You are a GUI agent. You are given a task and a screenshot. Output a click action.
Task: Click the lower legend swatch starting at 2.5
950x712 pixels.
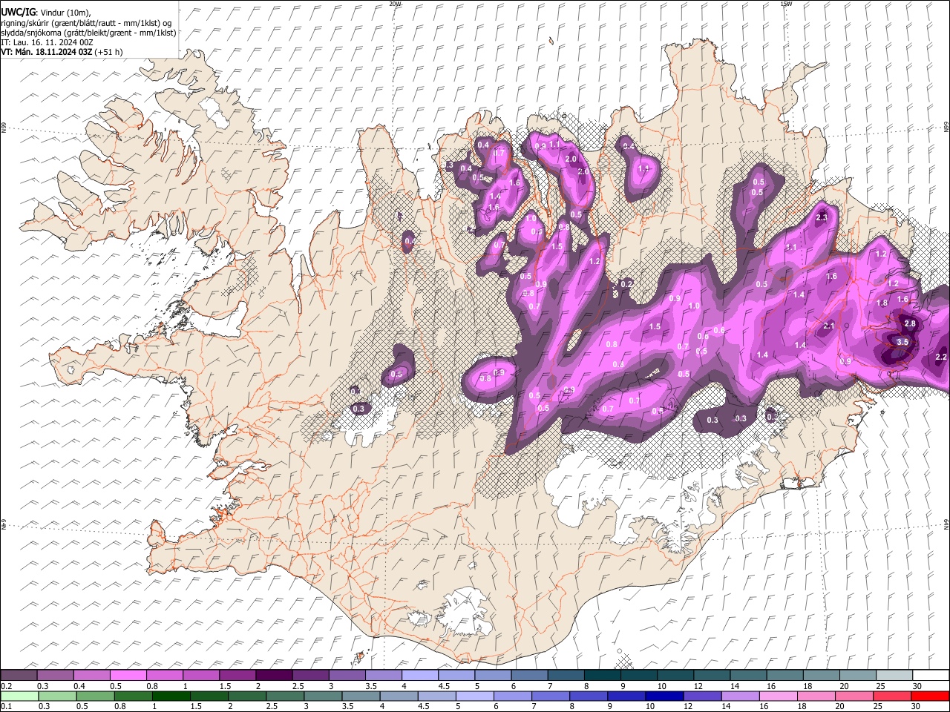click(285, 696)
